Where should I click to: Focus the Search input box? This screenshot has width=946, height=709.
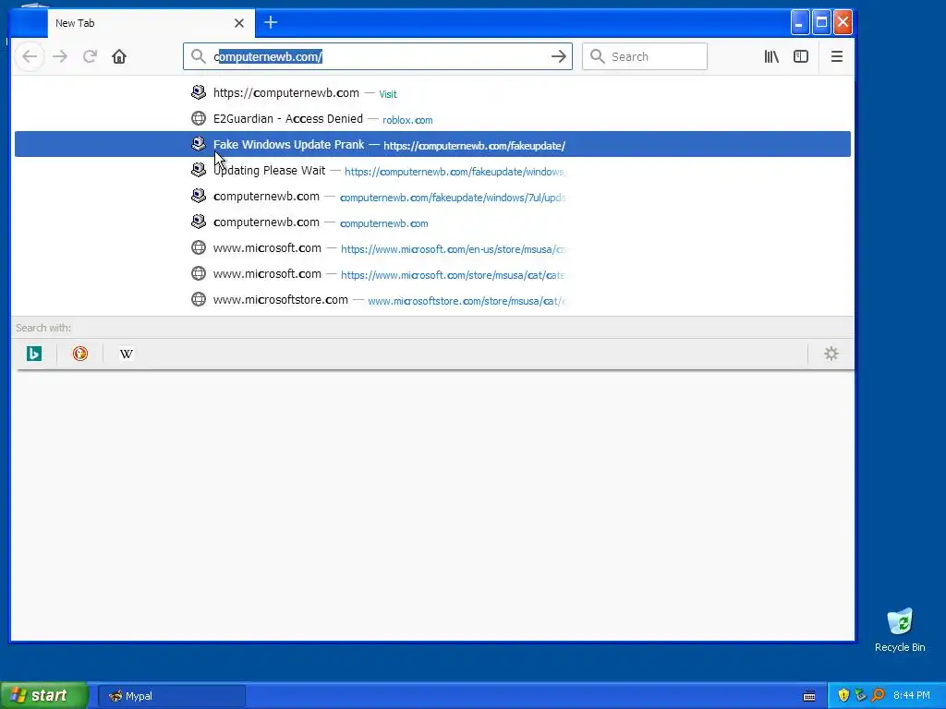(x=644, y=56)
